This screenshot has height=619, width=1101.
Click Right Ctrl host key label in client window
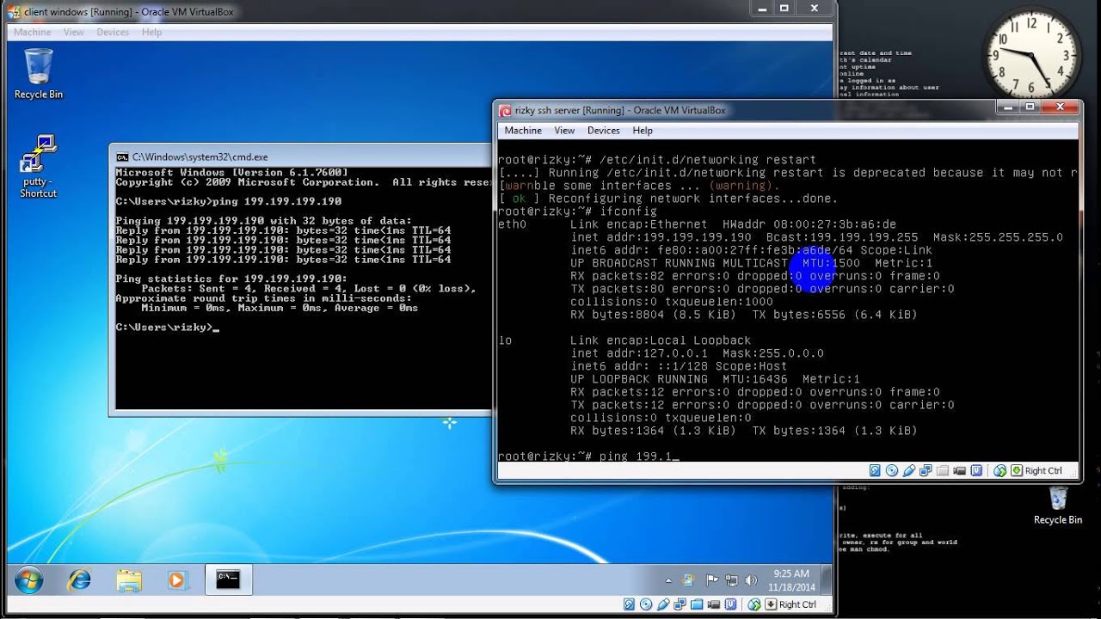tap(797, 604)
